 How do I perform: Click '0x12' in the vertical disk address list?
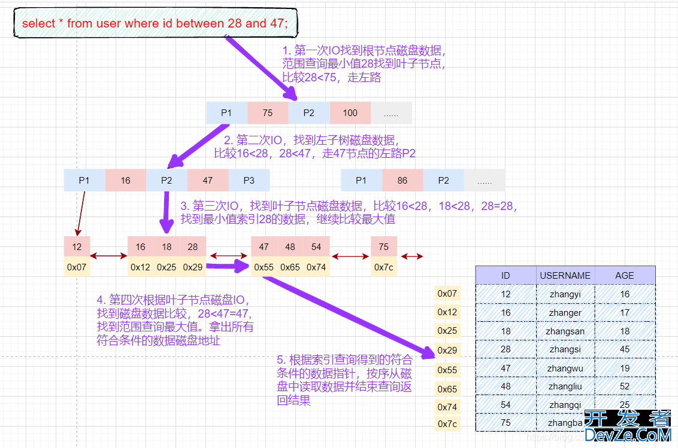pos(447,312)
